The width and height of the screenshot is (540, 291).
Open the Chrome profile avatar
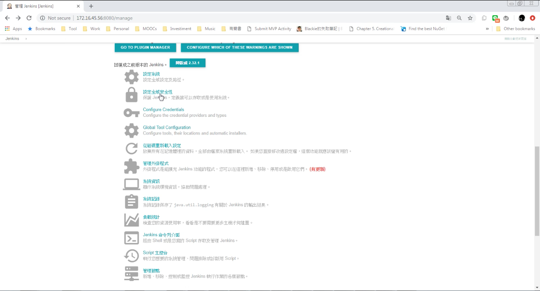point(522,18)
